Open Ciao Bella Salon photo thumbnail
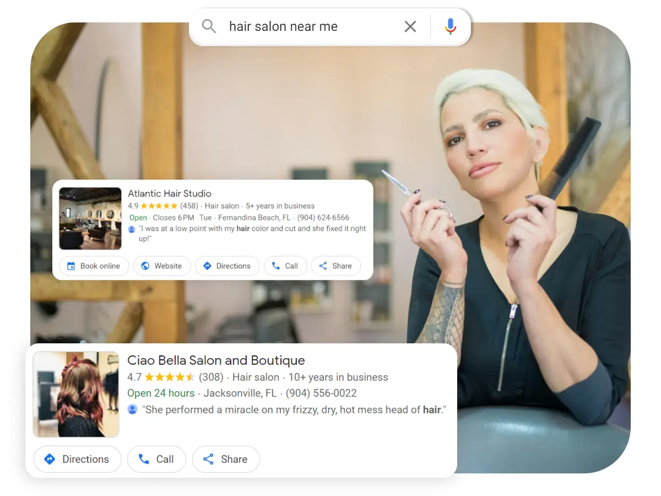This screenshot has height=496, width=661. [76, 395]
